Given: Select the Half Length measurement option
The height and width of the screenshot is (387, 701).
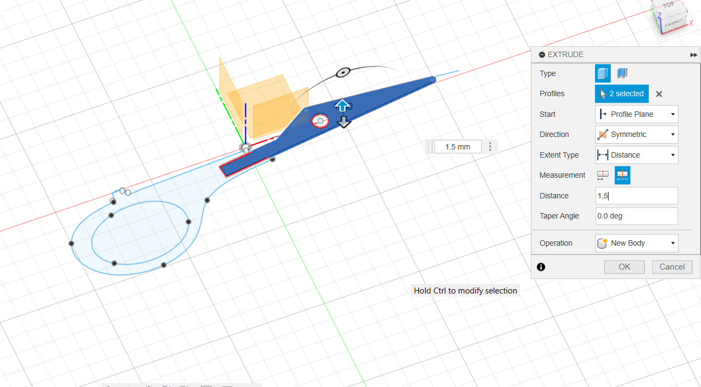Looking at the screenshot, I should click(x=603, y=175).
